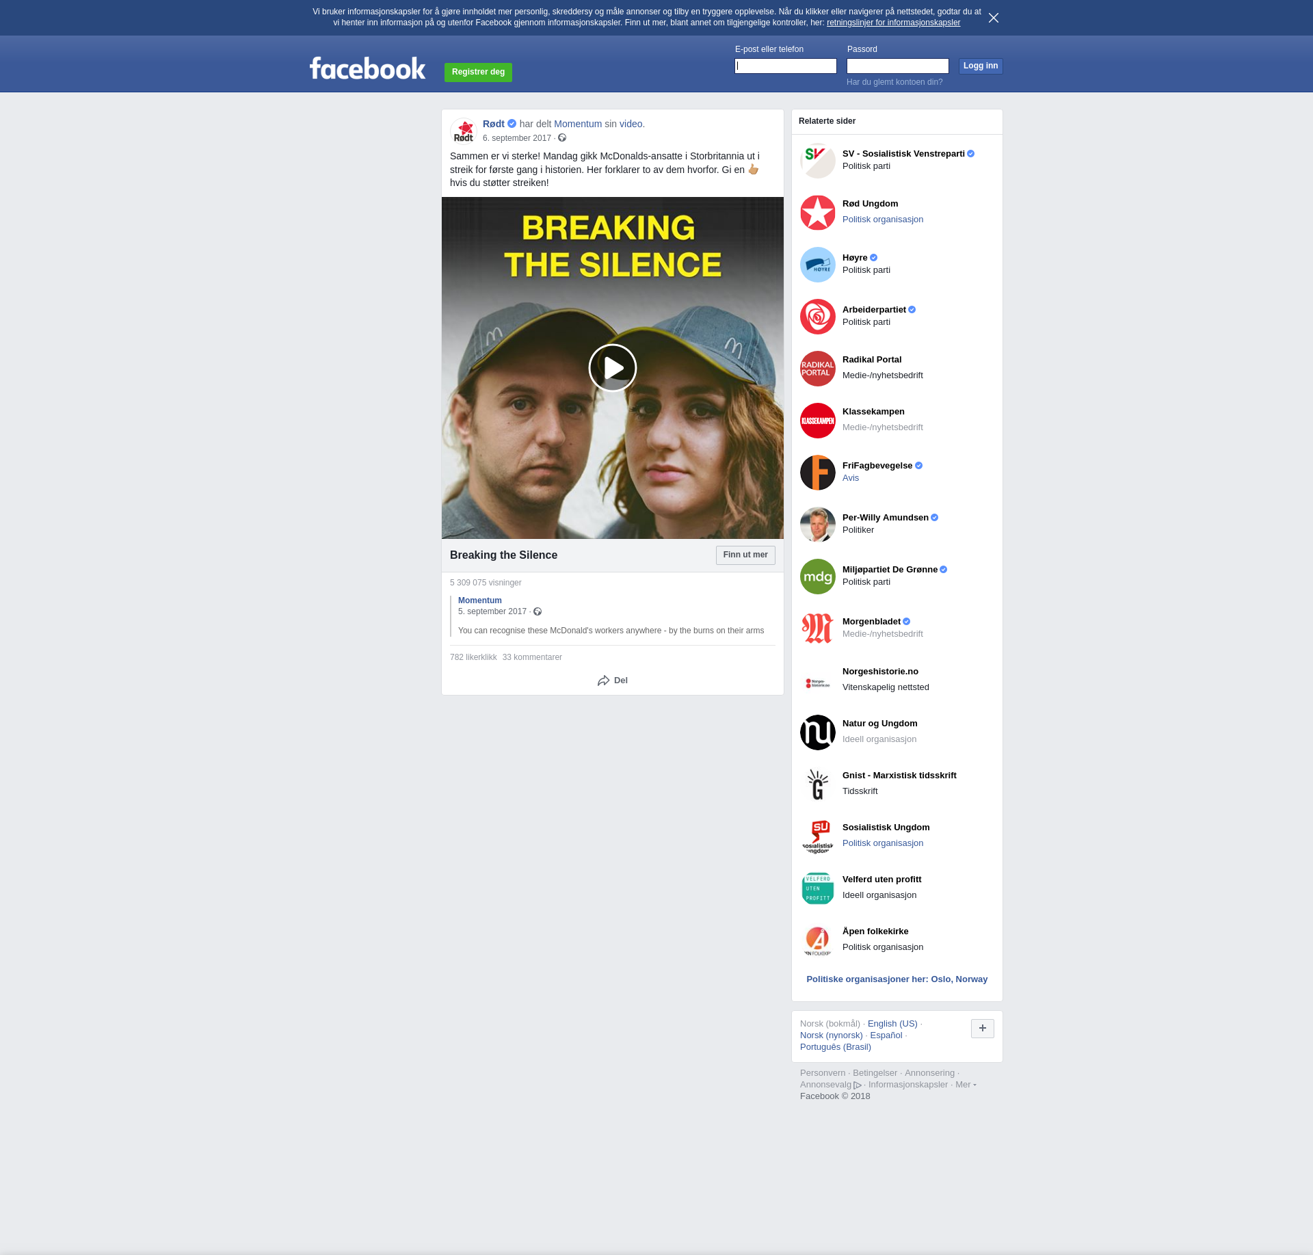This screenshot has width=1313, height=1255.
Task: Click the Natur og Ungdom logo
Action: [818, 732]
